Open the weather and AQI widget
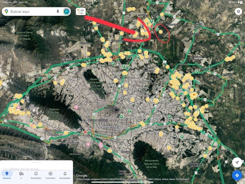 pyautogui.click(x=81, y=11)
